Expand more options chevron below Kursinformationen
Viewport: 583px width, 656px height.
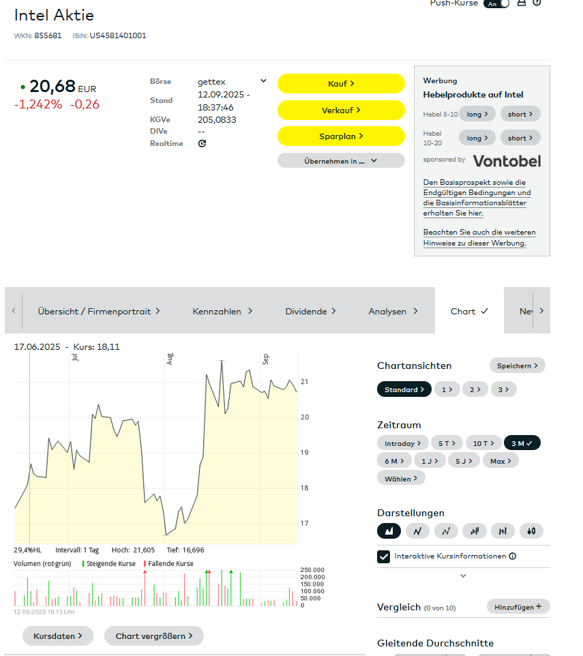(x=463, y=576)
